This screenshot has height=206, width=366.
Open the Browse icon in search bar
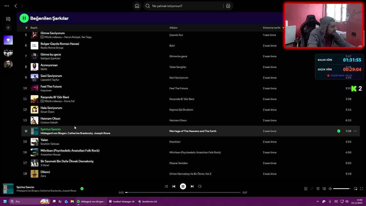click(228, 6)
